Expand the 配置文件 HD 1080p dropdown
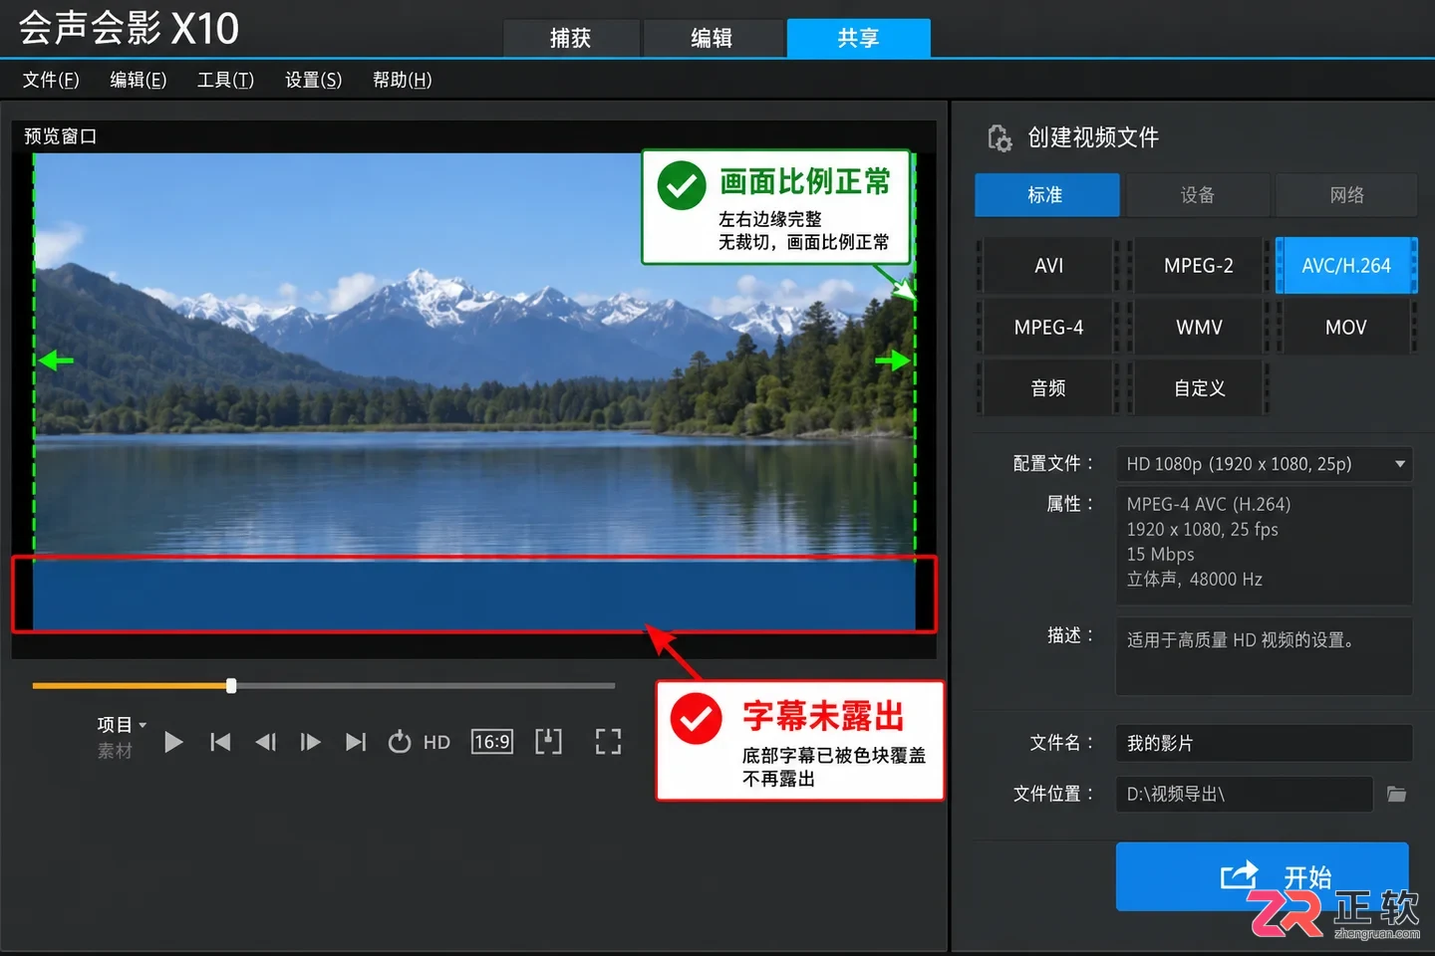This screenshot has width=1435, height=956. (1264, 464)
